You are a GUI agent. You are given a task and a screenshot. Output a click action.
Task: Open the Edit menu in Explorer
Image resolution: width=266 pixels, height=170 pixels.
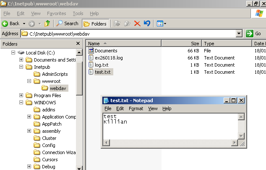pyautogui.click(x=21, y=13)
